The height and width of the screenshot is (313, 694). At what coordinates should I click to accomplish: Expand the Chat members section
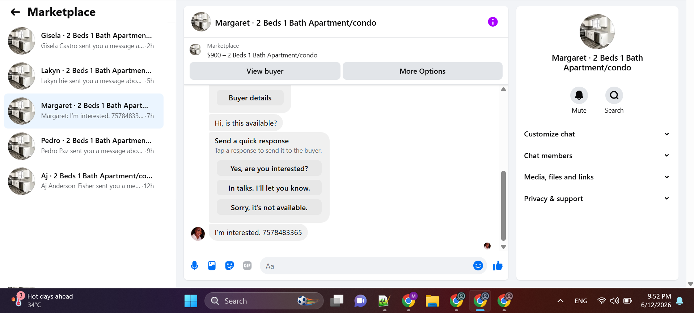tap(597, 156)
